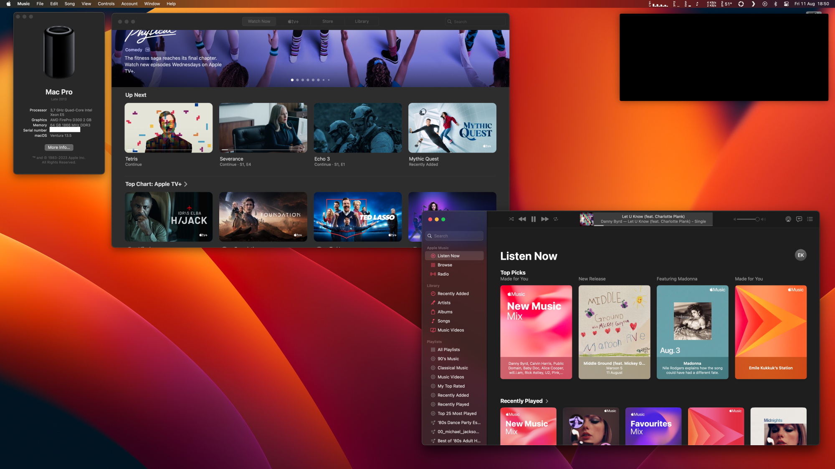This screenshot has width=835, height=469.
Task: Click the More Info... button
Action: tap(59, 147)
